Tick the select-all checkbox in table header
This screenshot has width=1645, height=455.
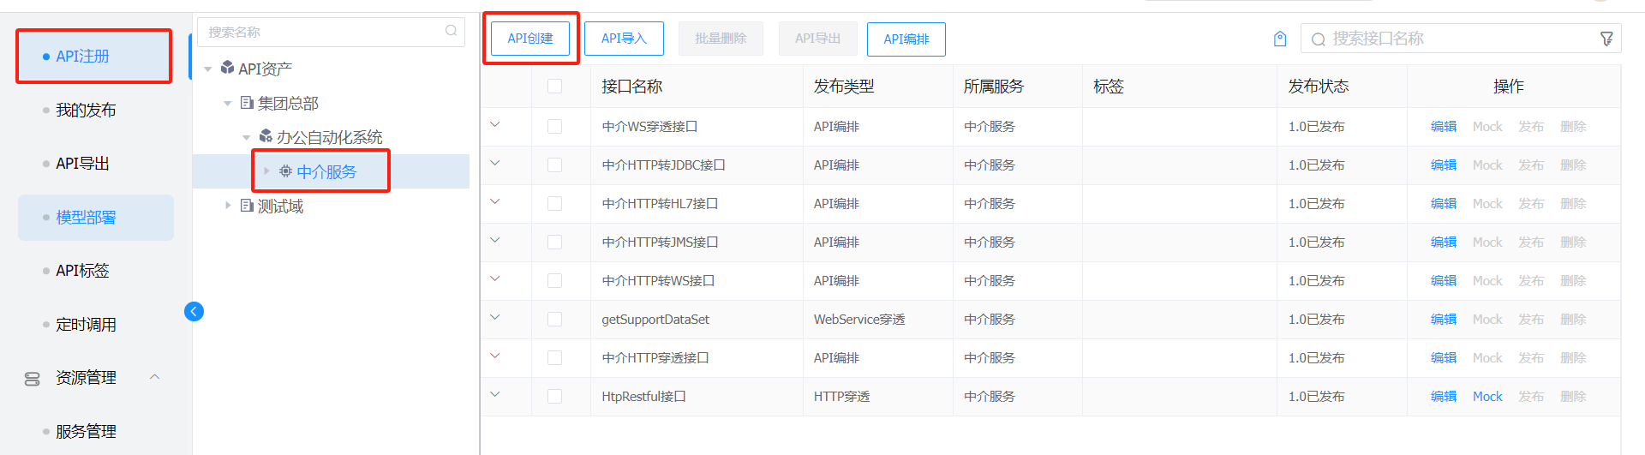[x=554, y=86]
